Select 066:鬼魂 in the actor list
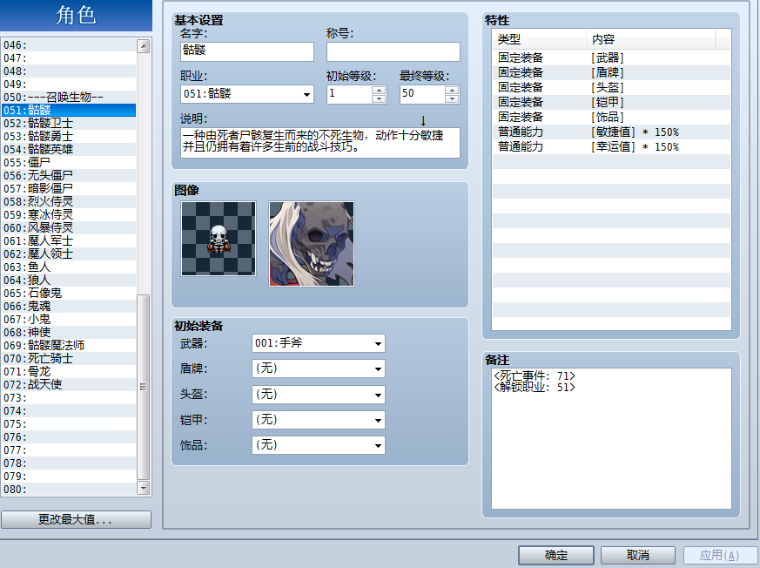The width and height of the screenshot is (760, 568). (69, 306)
